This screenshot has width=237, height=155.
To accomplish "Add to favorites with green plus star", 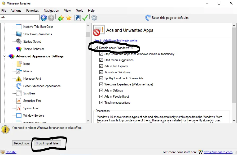I will pos(61,18).
